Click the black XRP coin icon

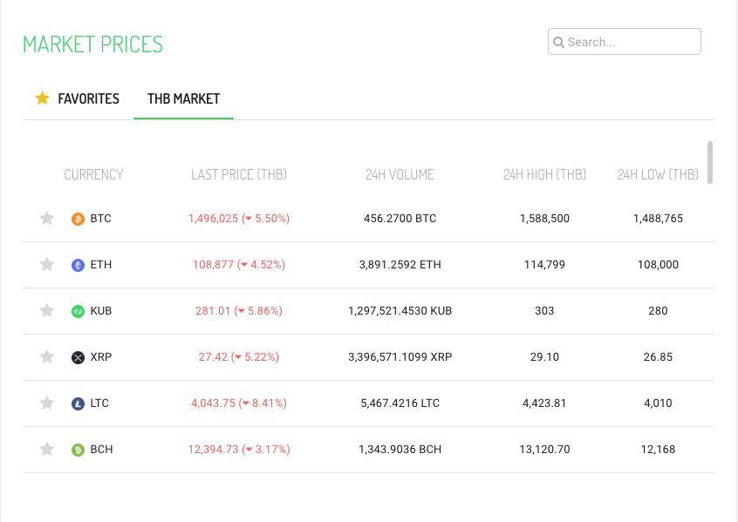click(x=78, y=357)
